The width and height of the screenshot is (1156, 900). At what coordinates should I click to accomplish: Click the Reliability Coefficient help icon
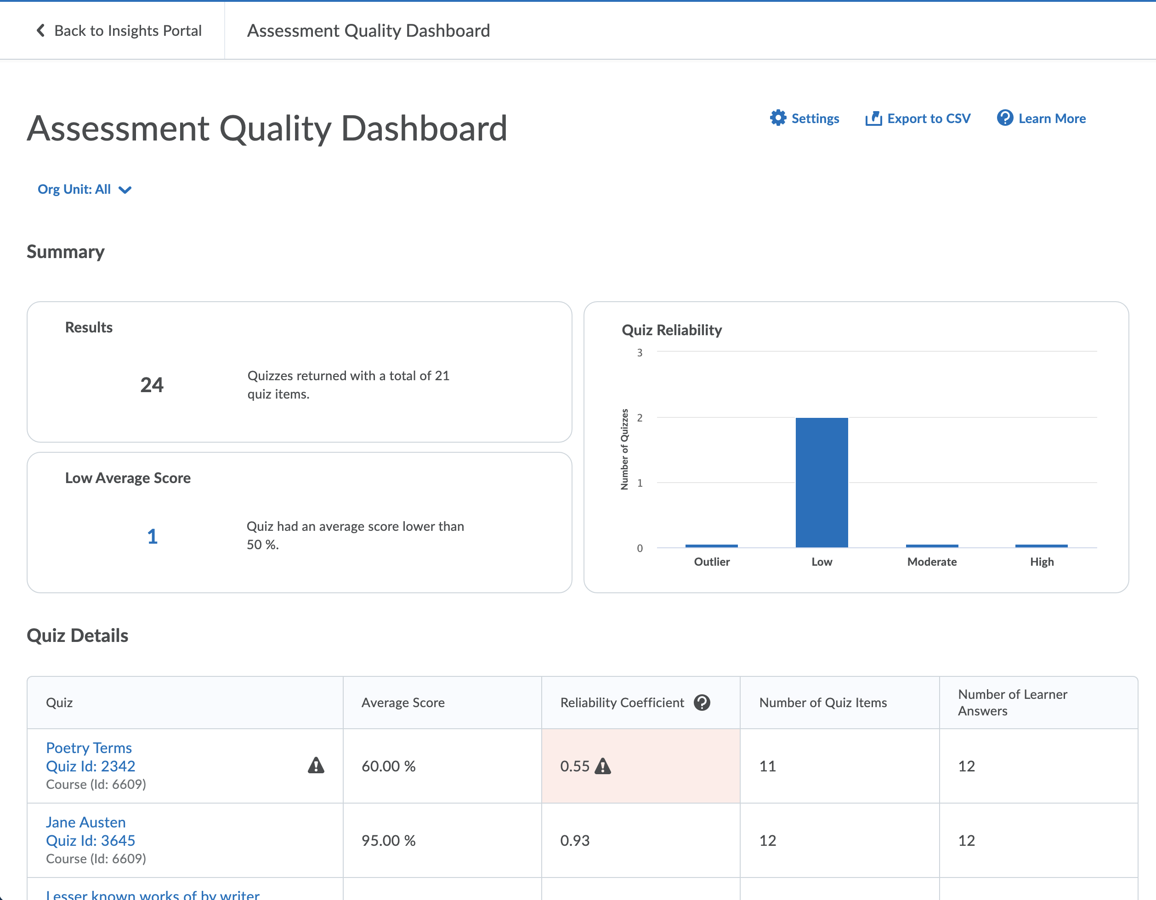(x=702, y=703)
